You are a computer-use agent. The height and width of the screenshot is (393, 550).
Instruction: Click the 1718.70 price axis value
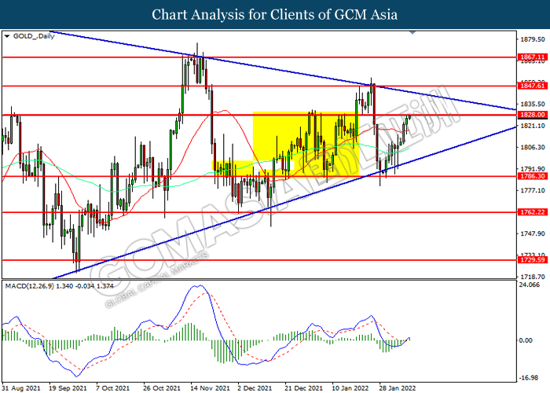pyautogui.click(x=533, y=277)
